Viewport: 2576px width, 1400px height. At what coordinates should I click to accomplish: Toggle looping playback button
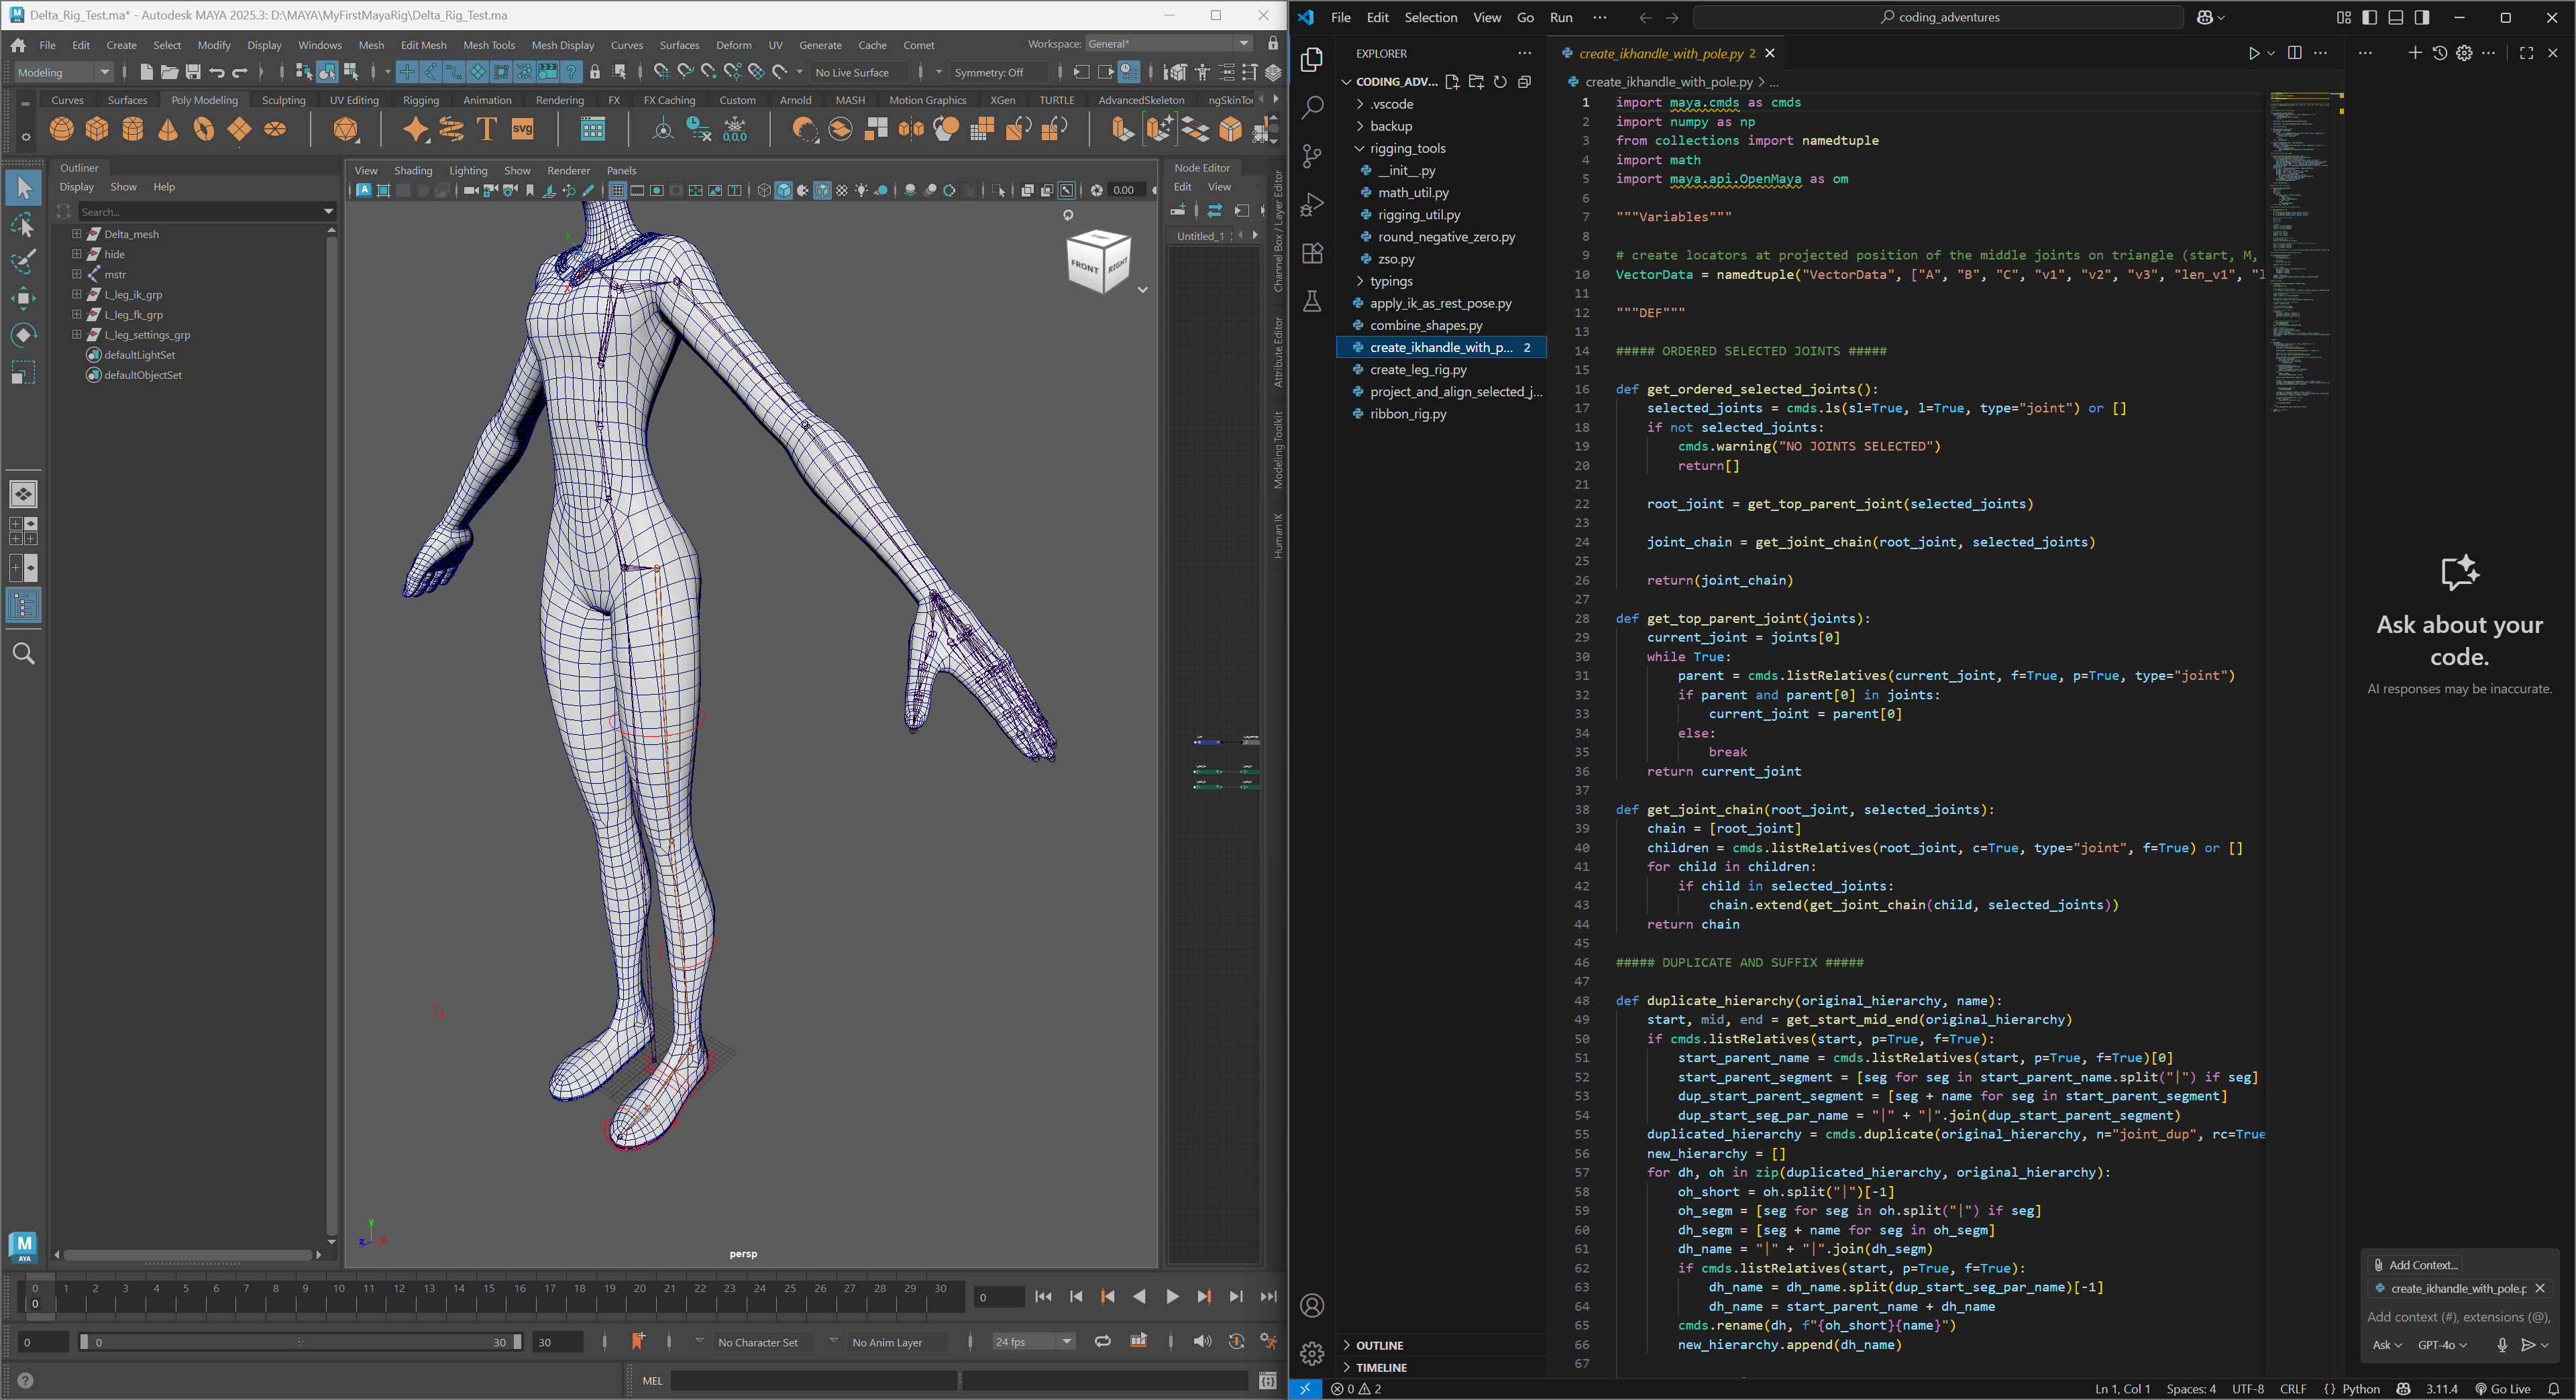[x=1102, y=1342]
